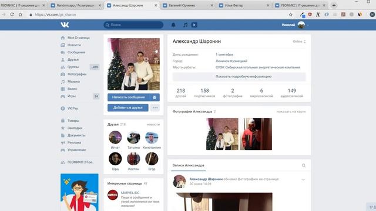The width and height of the screenshot is (376, 211).
Task: Click into the Поиск search field
Action: [x=133, y=25]
